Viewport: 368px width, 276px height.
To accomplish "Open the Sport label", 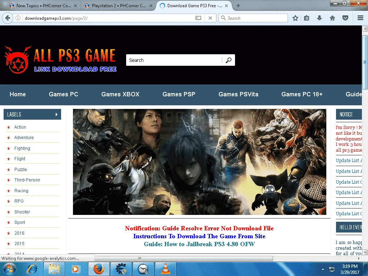I will pyautogui.click(x=19, y=222).
